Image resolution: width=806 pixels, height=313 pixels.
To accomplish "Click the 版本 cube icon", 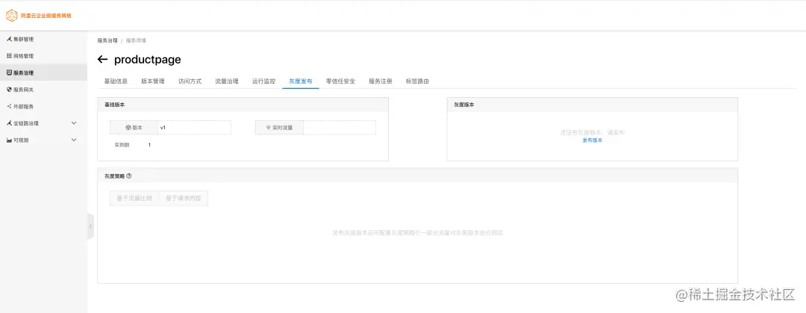I will click(x=128, y=127).
